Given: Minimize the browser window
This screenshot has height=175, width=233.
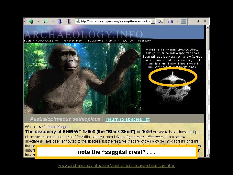Looking at the screenshot, I should pyautogui.click(x=191, y=22).
